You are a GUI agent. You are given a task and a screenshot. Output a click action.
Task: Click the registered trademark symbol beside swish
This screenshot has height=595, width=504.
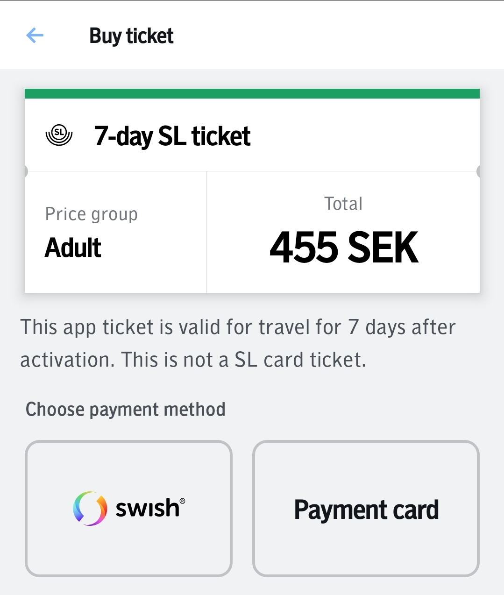182,501
